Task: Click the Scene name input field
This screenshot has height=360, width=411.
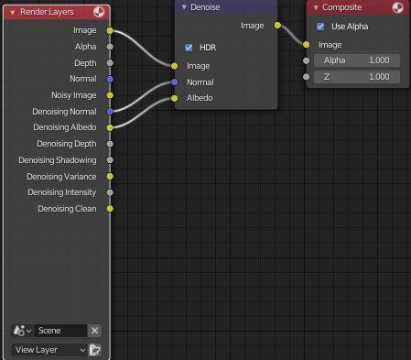Action: (x=60, y=331)
